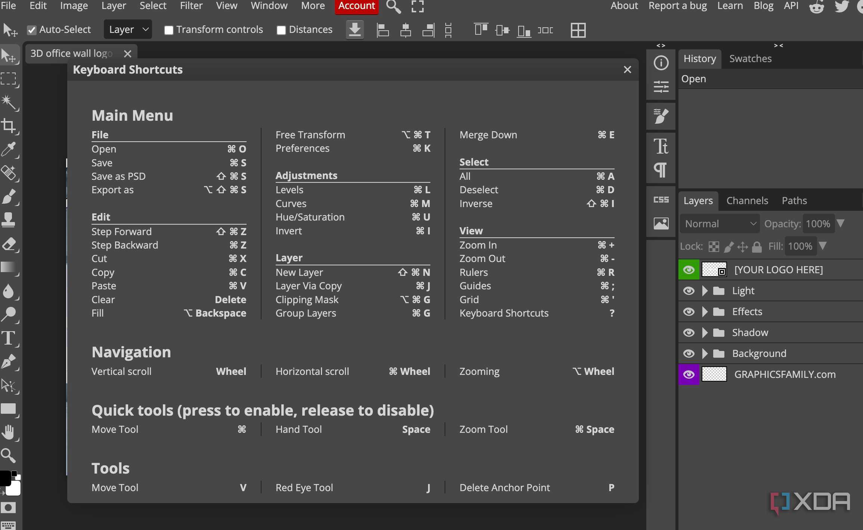Expand the Effects folder

coord(705,311)
